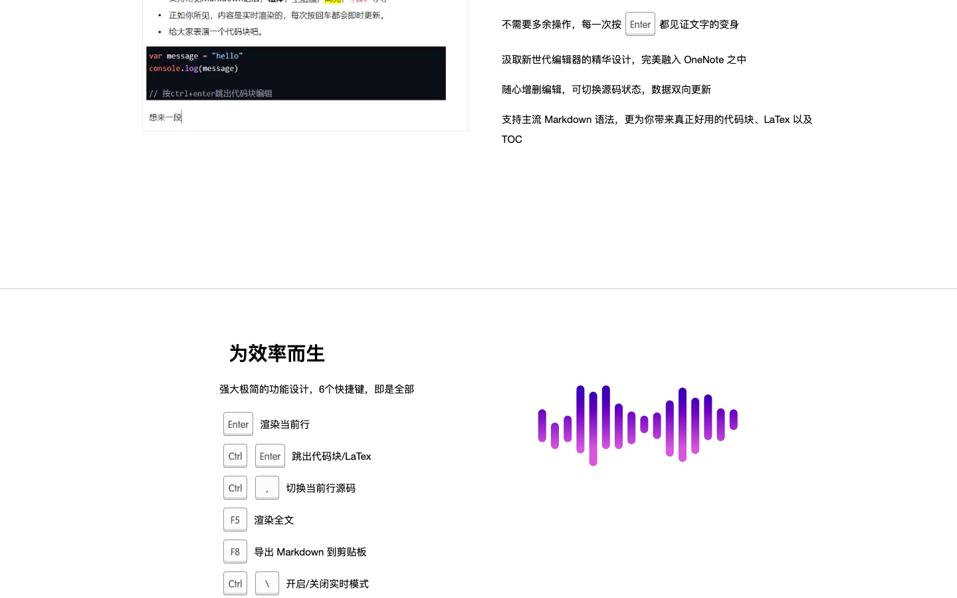Screen dimensions: 957x598
Task: Click the 想来一段 text line in the preview
Action: [165, 118]
